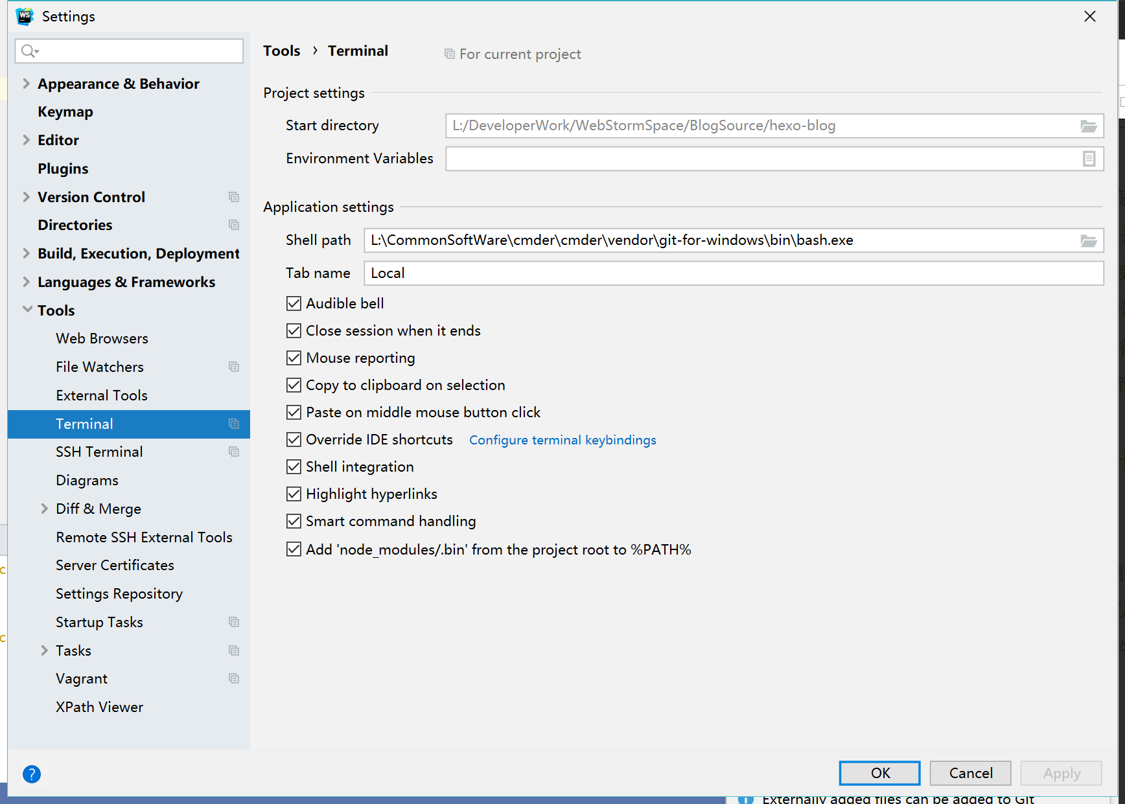This screenshot has width=1125, height=804.
Task: Click project-level icon beside Version Control
Action: tap(234, 197)
